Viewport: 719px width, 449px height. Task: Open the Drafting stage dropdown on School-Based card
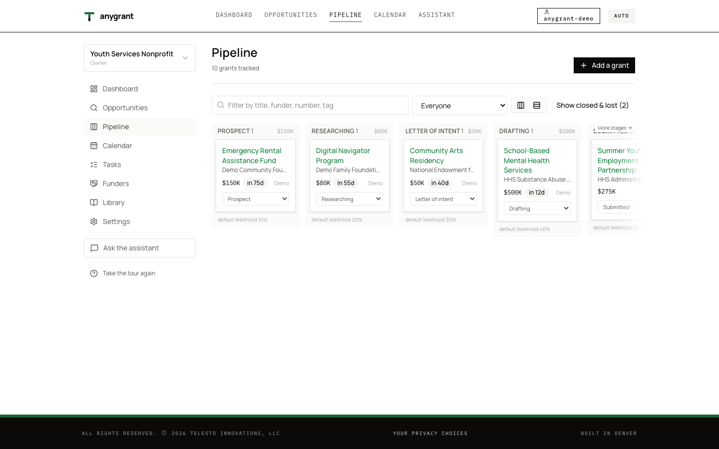537,209
